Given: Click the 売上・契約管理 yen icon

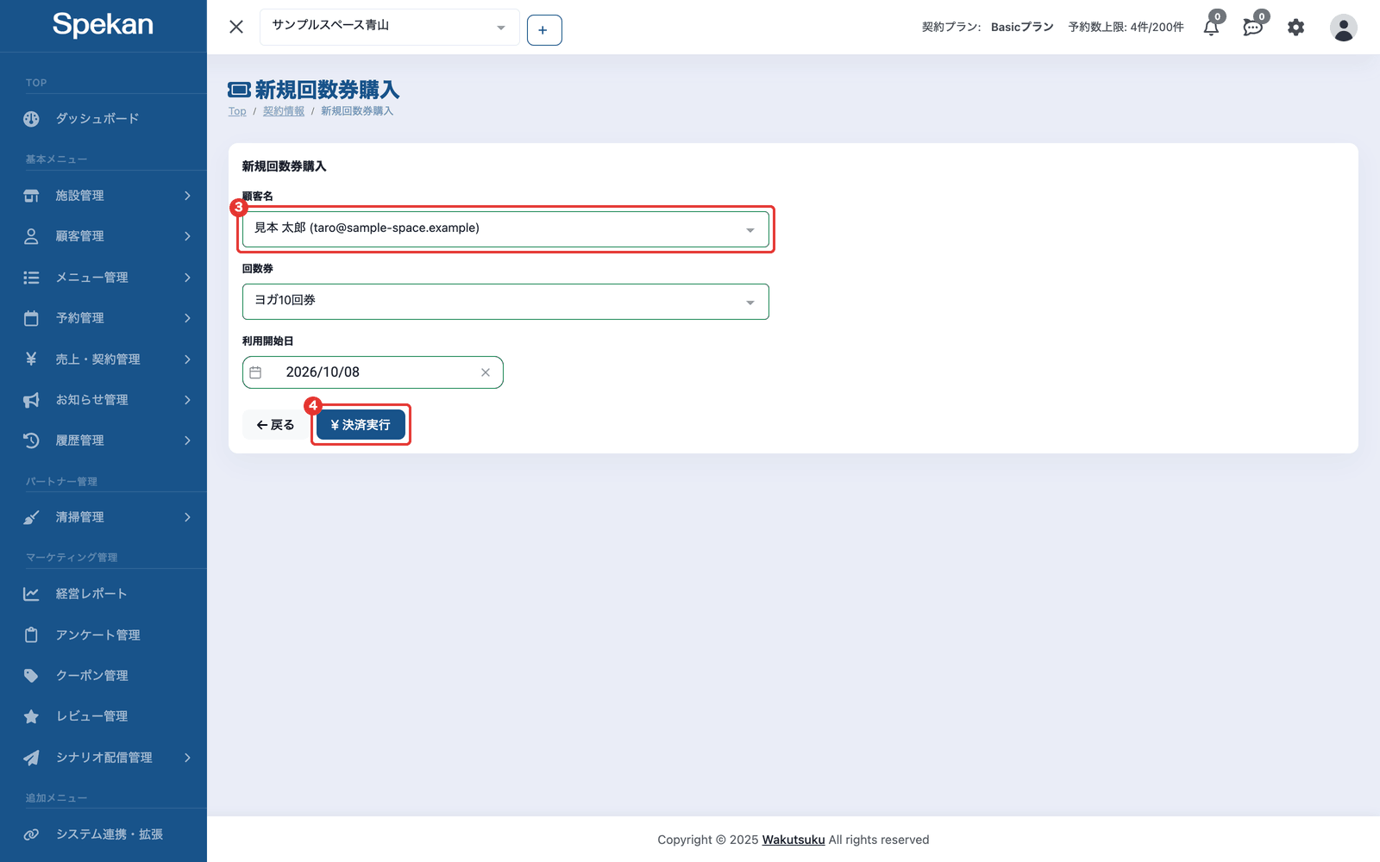Looking at the screenshot, I should click(31, 359).
